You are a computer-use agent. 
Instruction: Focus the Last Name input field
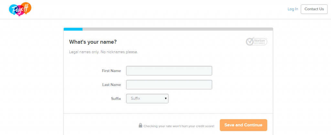coord(169,84)
